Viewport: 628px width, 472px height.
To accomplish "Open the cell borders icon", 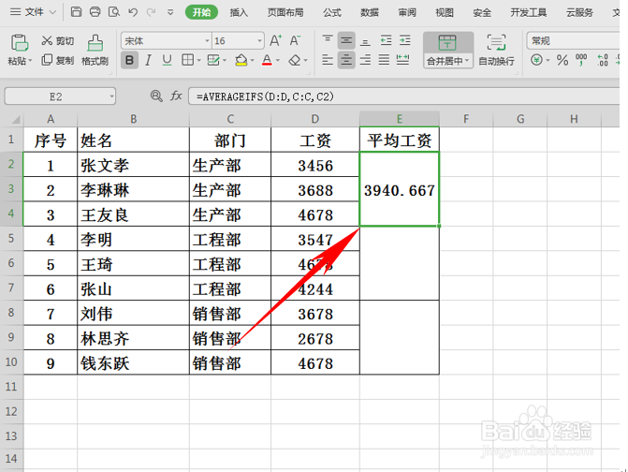I will point(187,60).
